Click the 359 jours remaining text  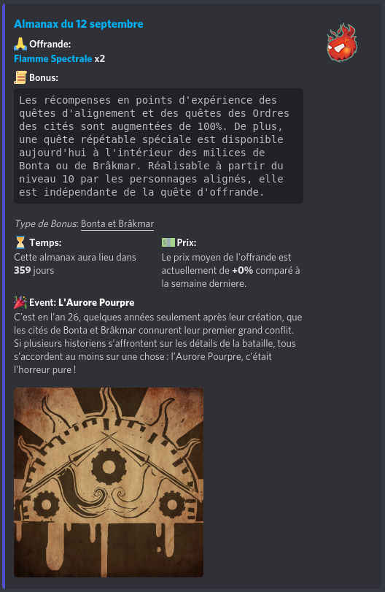pyautogui.click(x=34, y=270)
